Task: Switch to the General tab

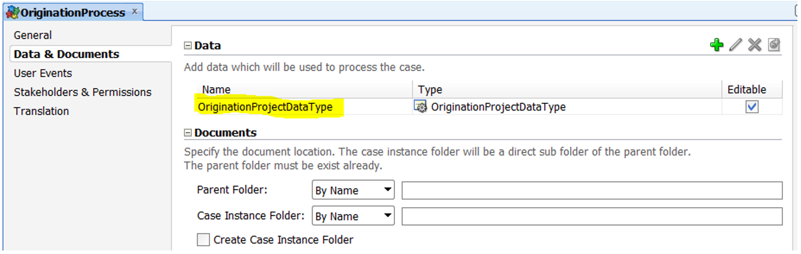Action: point(33,35)
